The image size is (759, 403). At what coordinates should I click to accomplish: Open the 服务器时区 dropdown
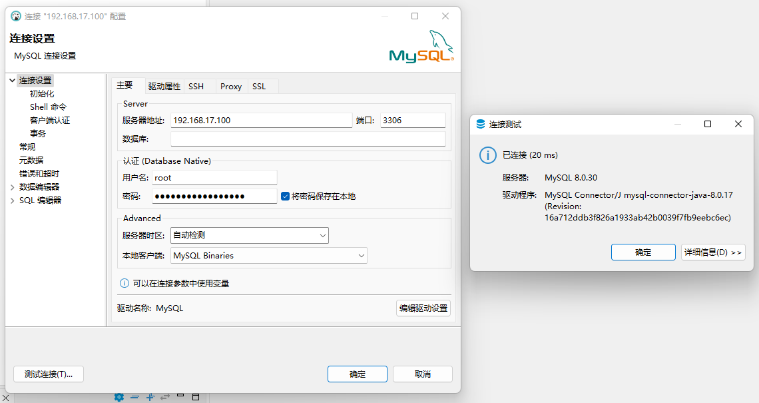pyautogui.click(x=250, y=235)
